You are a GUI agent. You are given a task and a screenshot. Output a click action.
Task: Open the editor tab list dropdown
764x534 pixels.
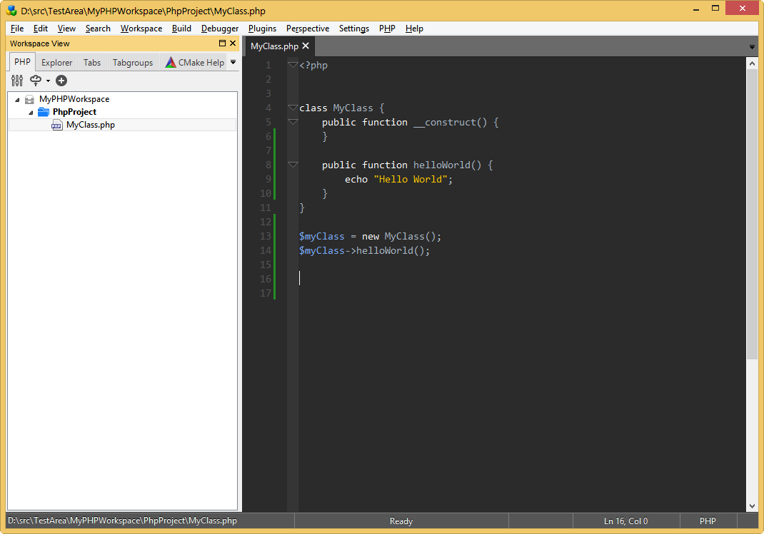tap(752, 47)
